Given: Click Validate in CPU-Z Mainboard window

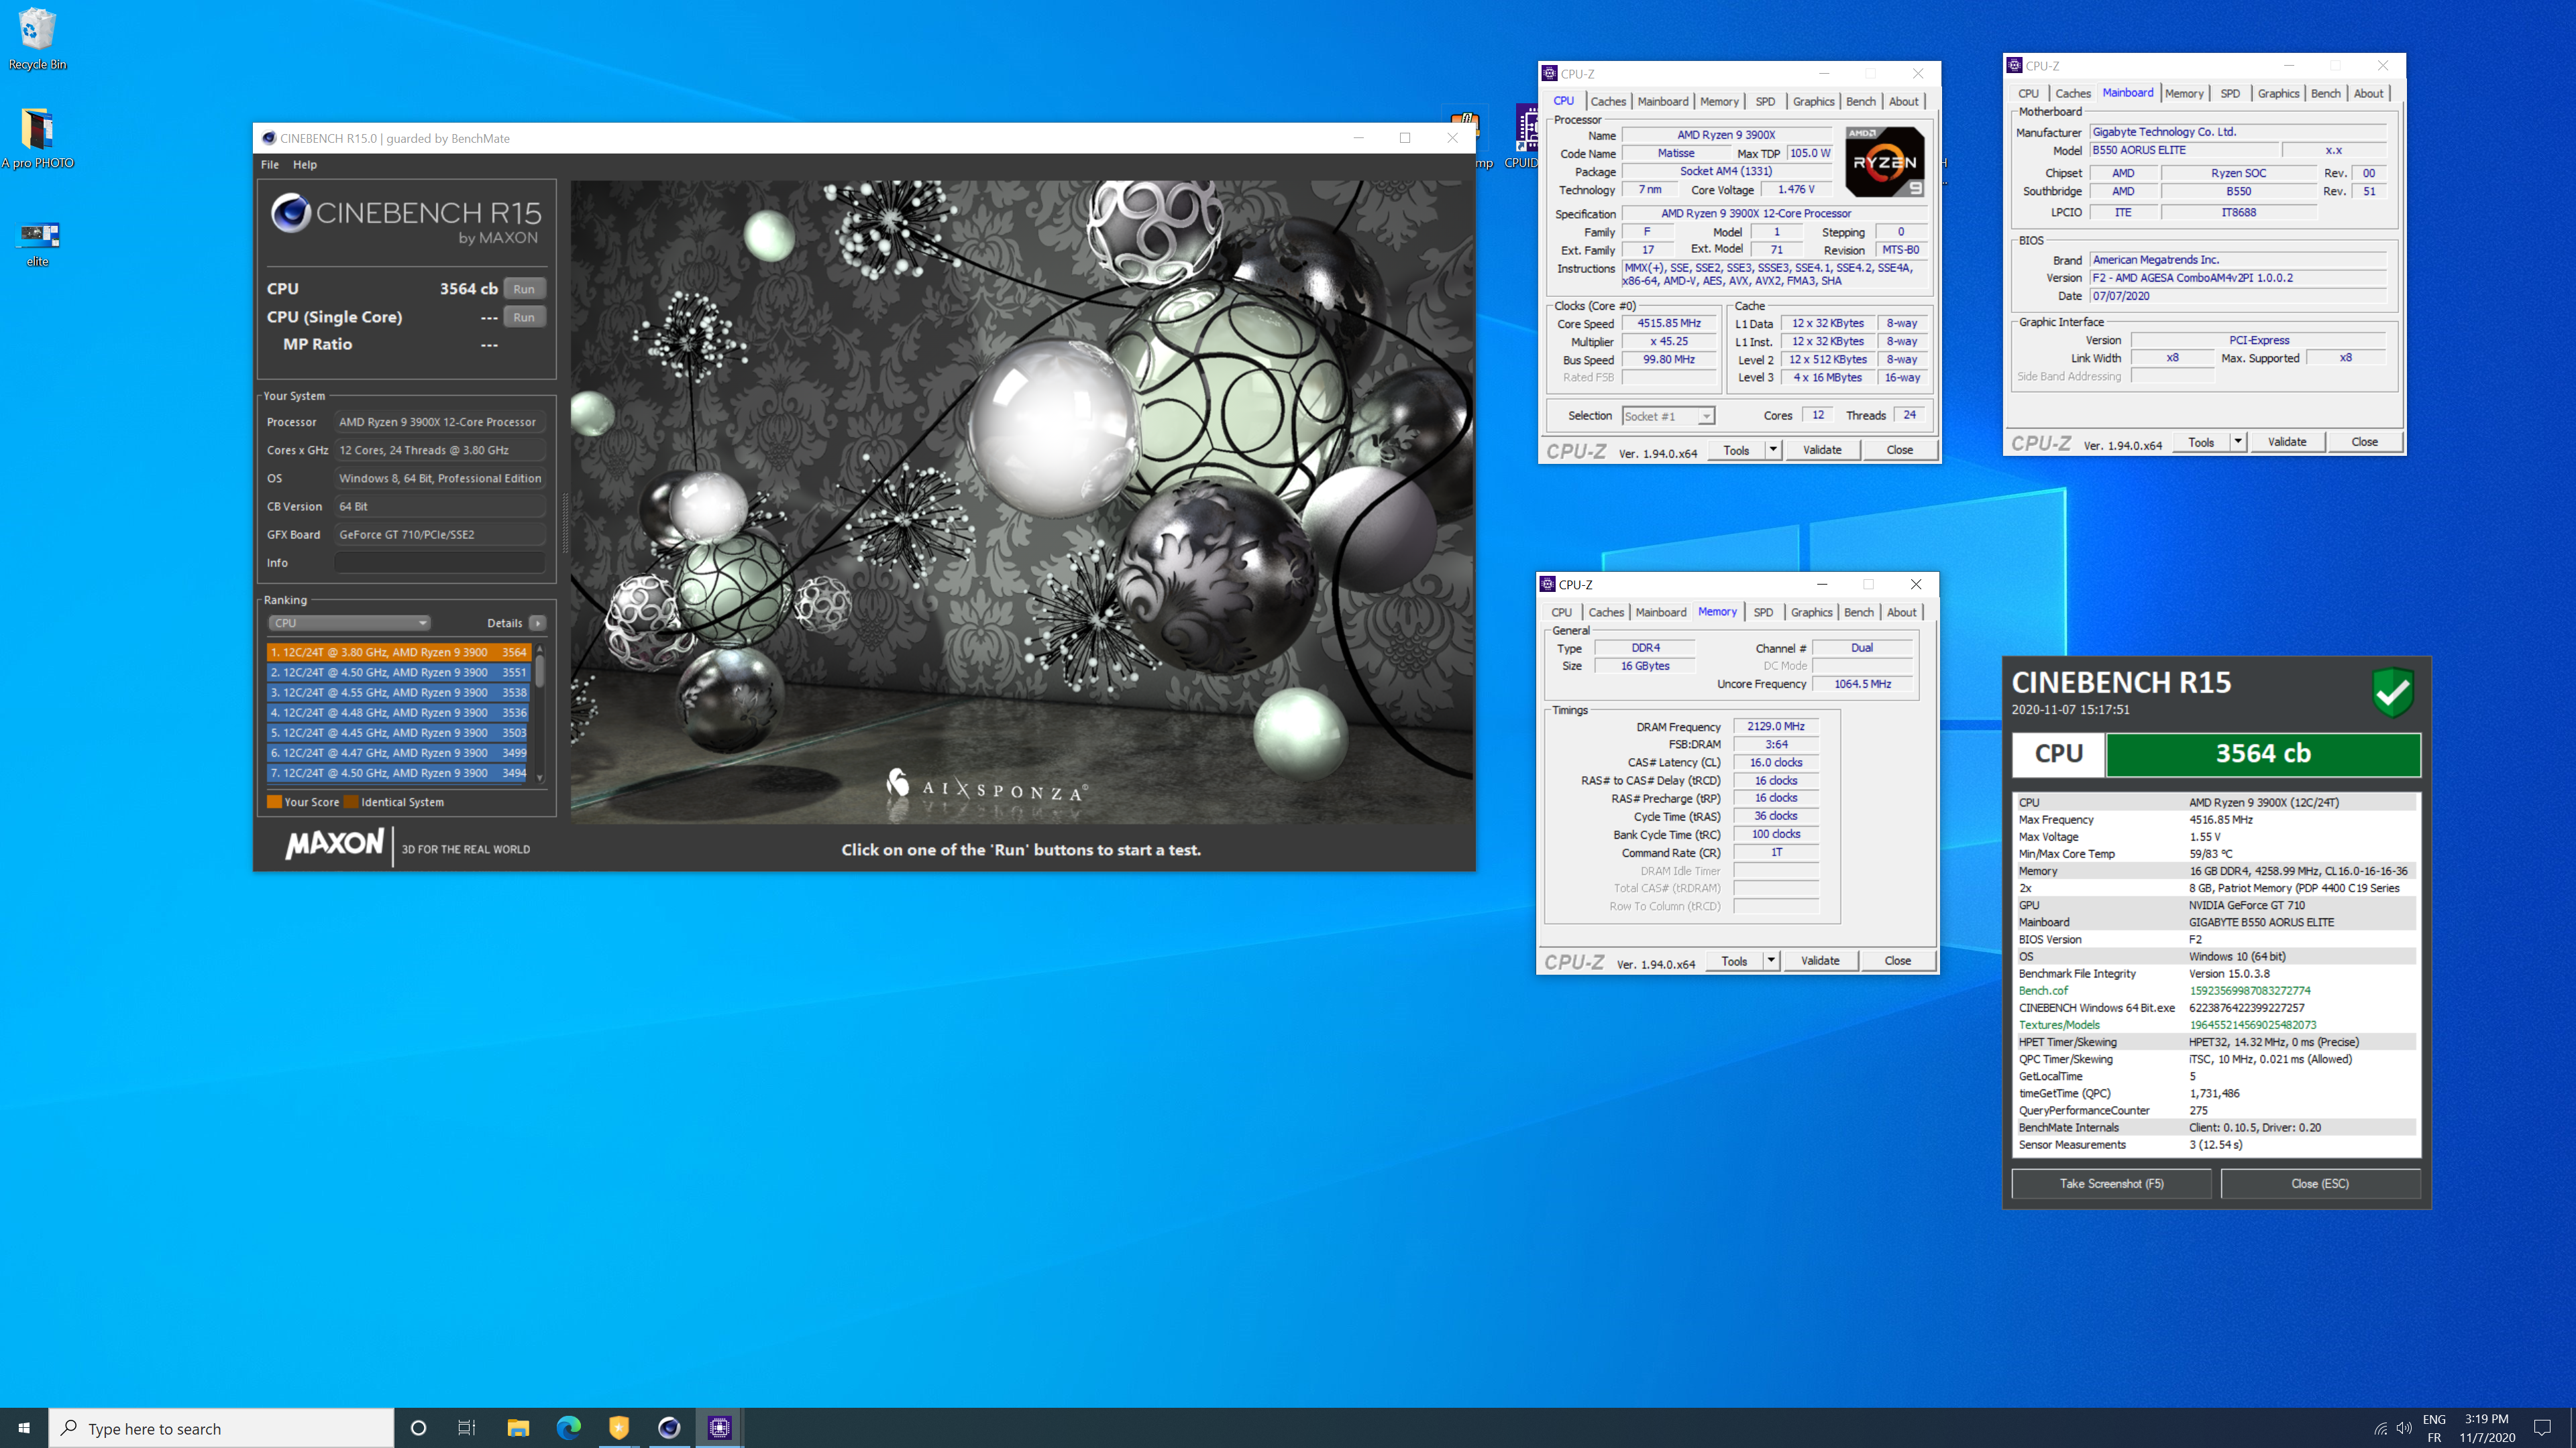Looking at the screenshot, I should (x=2287, y=442).
